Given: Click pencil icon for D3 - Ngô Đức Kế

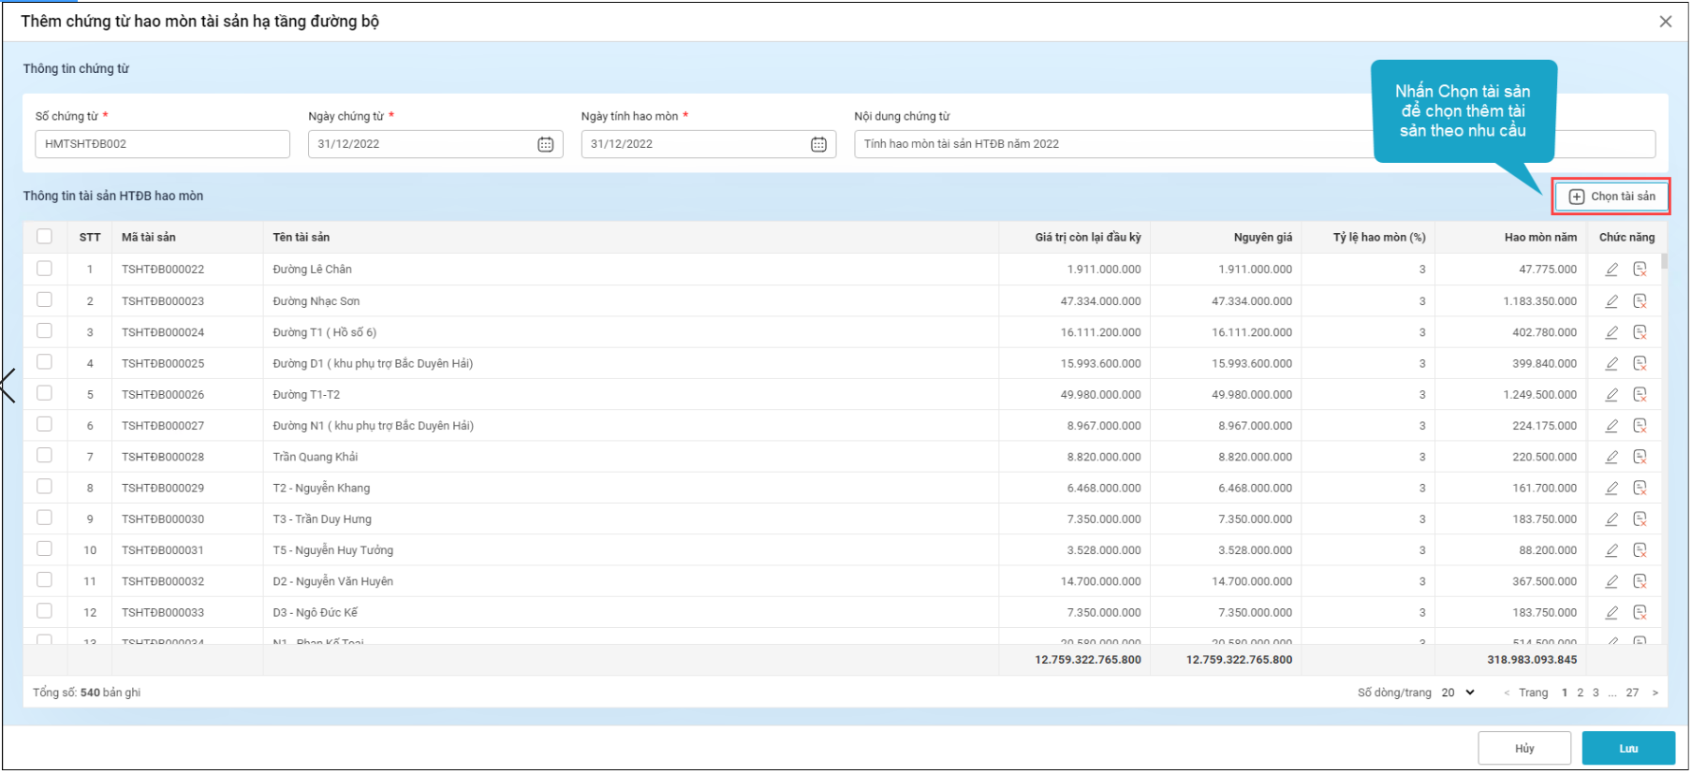Looking at the screenshot, I should 1611,613.
